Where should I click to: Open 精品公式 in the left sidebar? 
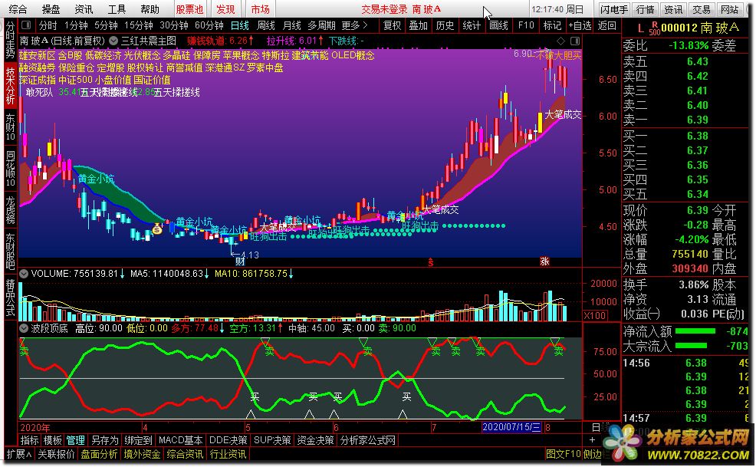pos(10,298)
